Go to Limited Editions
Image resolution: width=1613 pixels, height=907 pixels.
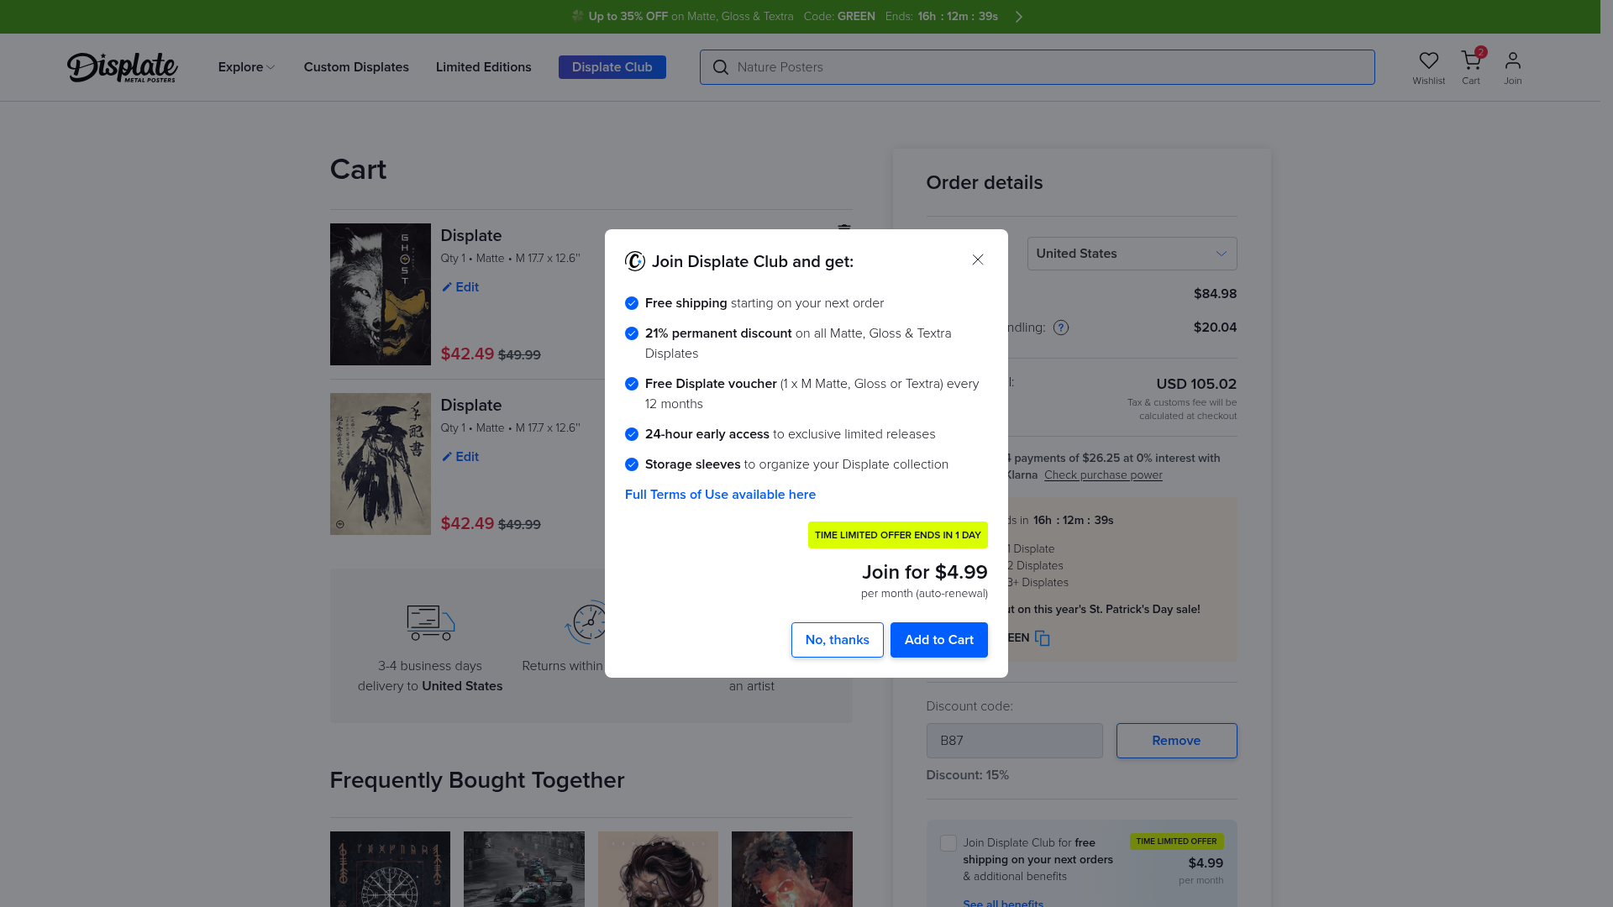[x=483, y=67]
